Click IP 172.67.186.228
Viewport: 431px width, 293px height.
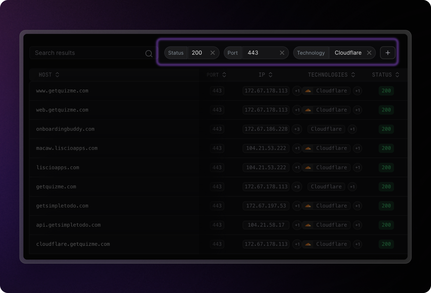[x=266, y=129]
